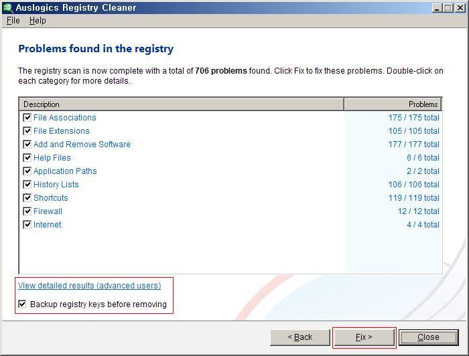Select the File Extensions category
The width and height of the screenshot is (469, 356).
(x=62, y=131)
